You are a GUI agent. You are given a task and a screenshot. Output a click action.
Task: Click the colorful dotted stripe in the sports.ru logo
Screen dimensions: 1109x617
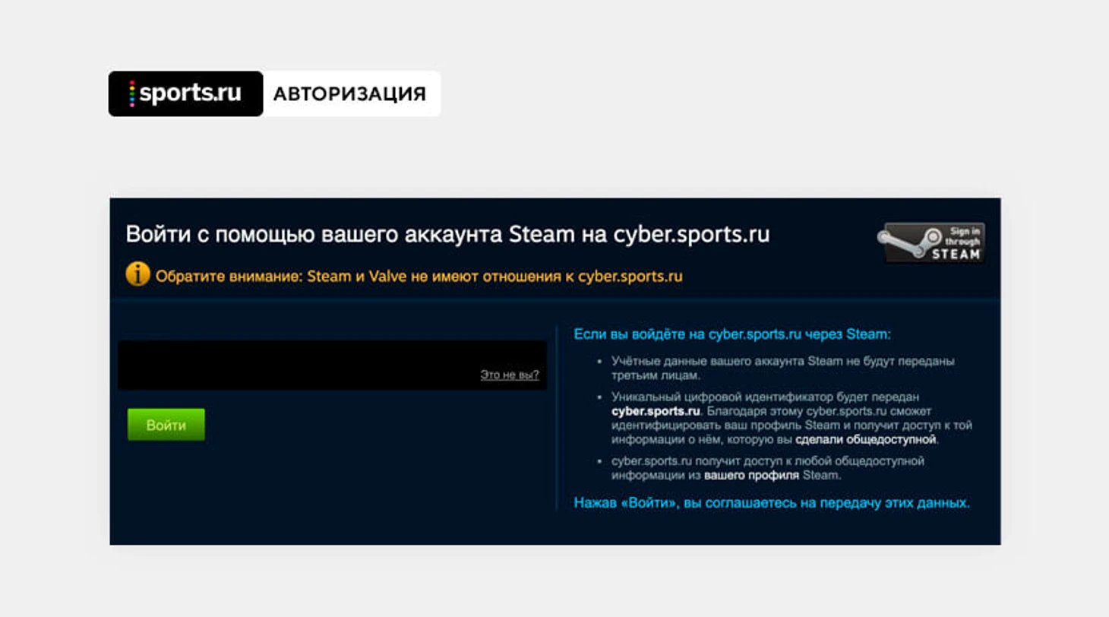[131, 93]
